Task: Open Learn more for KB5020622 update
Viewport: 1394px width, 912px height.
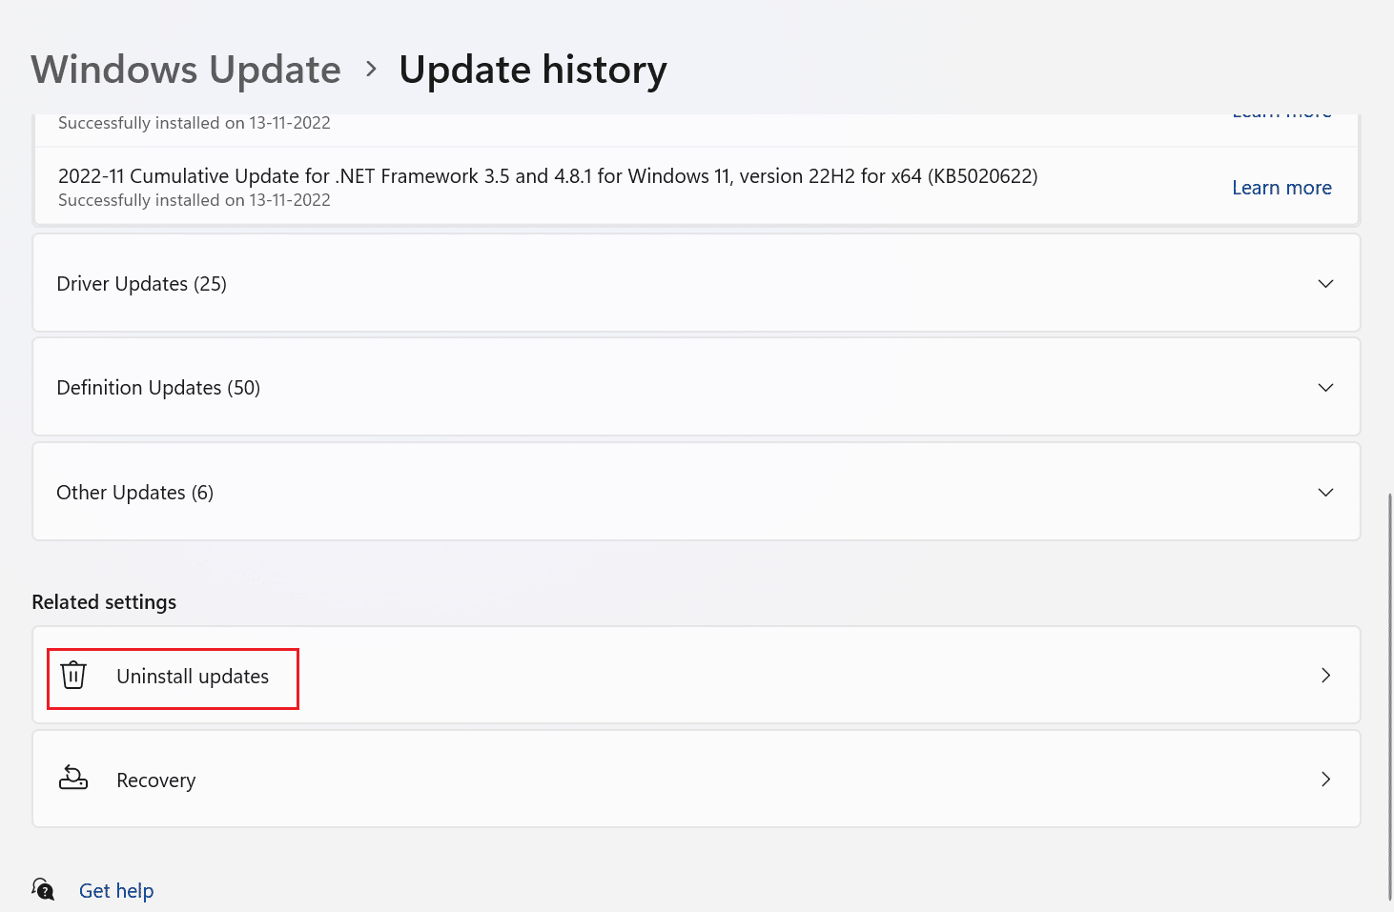Action: click(x=1281, y=188)
